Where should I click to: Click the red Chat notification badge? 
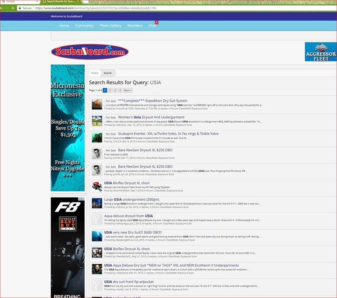(x=156, y=22)
